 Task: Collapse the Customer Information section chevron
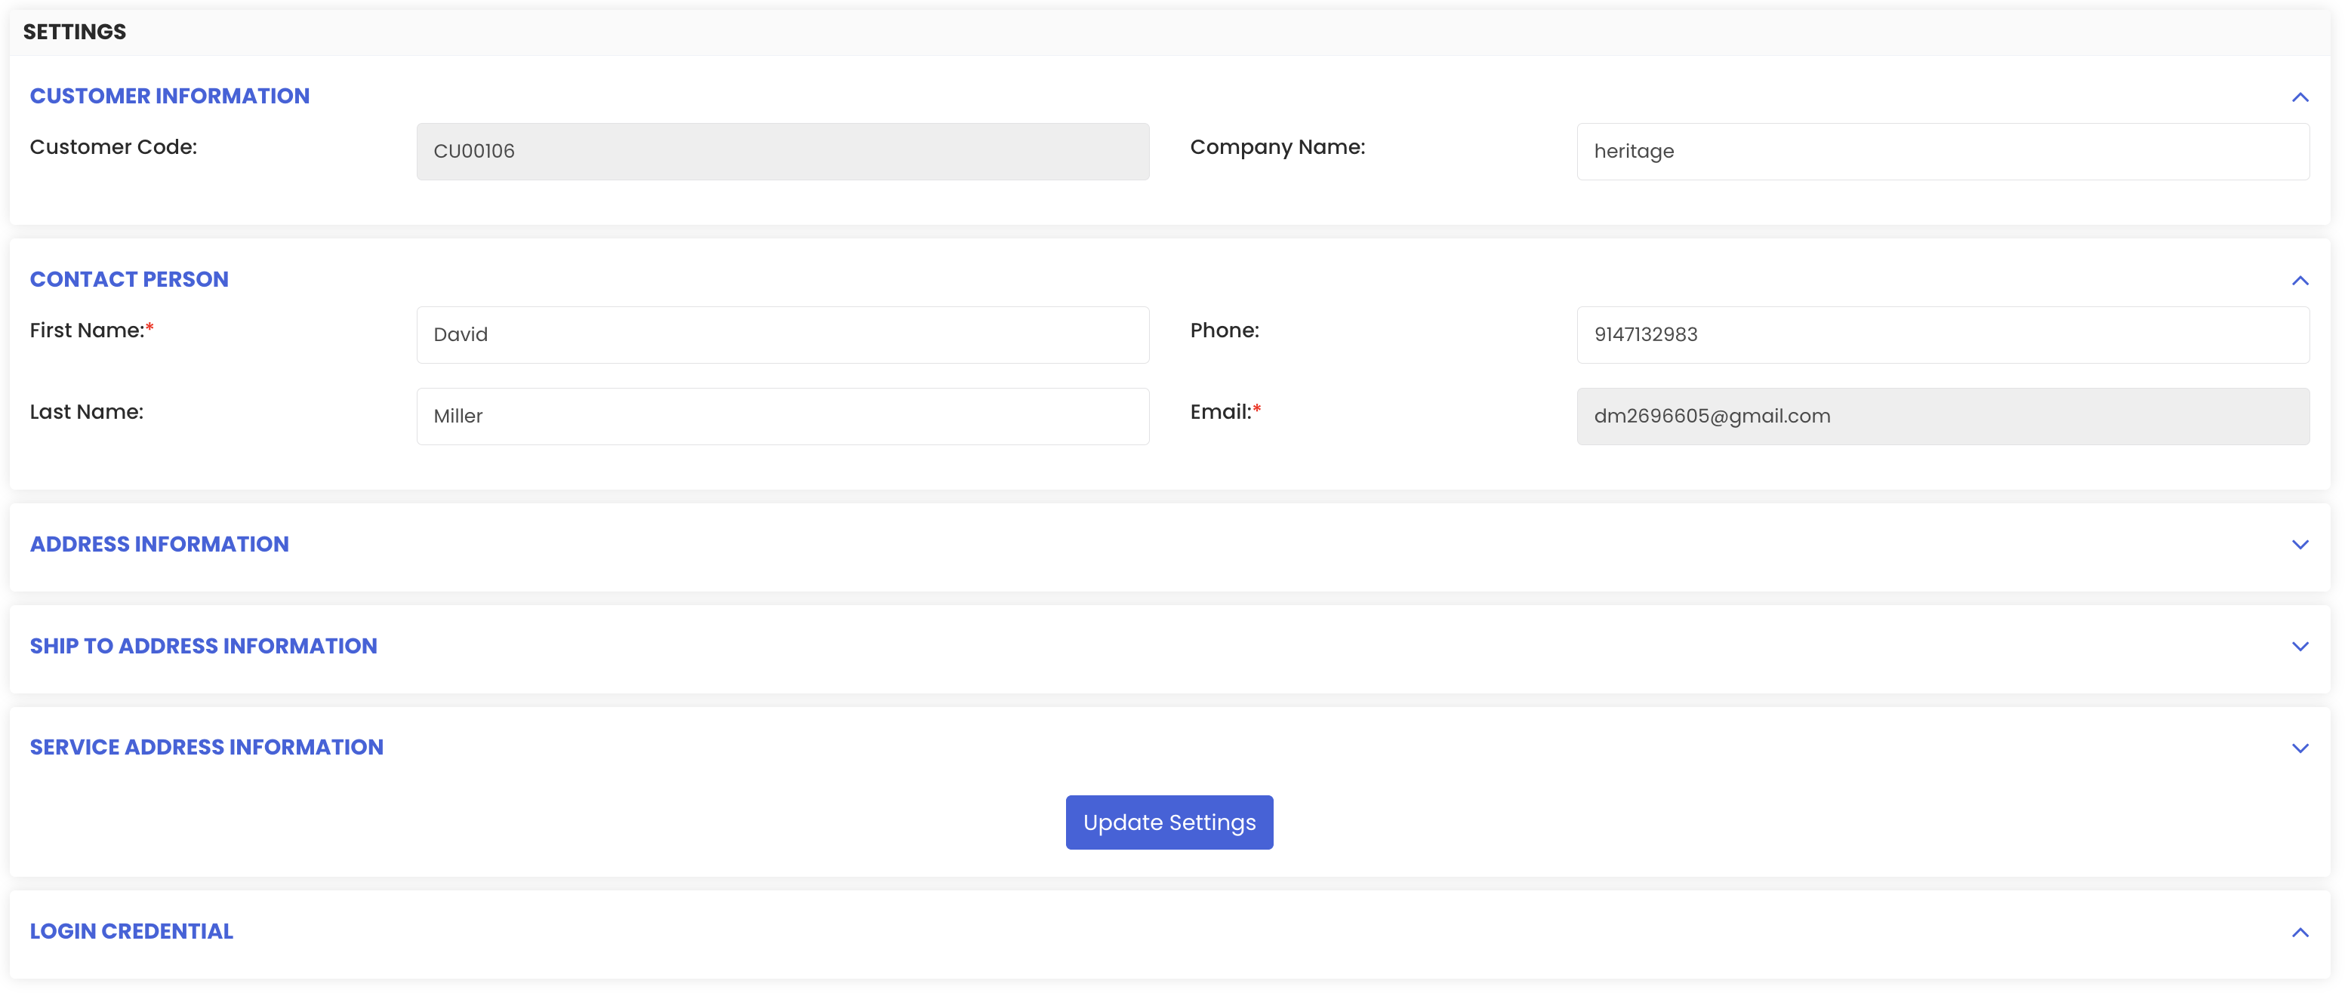2299,97
